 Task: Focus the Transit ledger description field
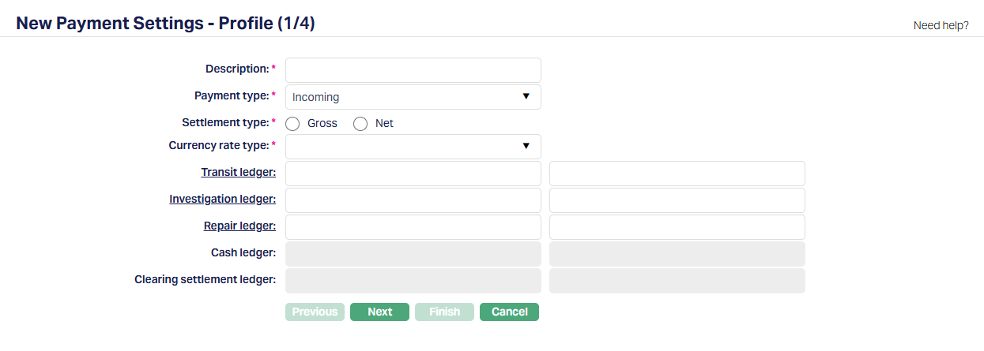tap(677, 174)
